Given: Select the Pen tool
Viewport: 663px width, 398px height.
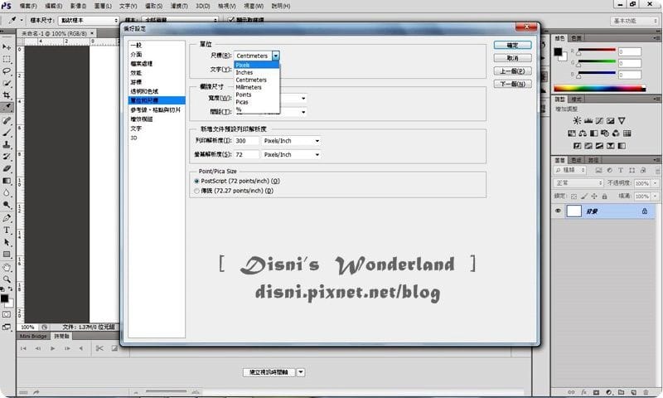Looking at the screenshot, I should (7, 218).
